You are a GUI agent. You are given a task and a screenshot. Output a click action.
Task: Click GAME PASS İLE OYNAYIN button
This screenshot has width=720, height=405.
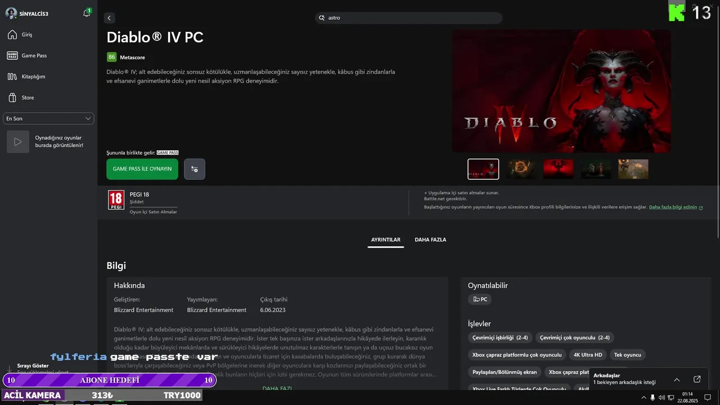tap(142, 169)
